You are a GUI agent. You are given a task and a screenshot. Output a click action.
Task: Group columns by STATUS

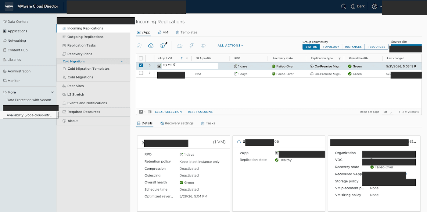(311, 47)
